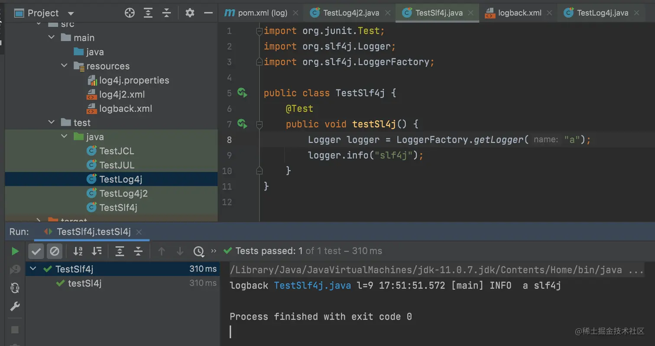Screen dimensions: 655x346
Task: Close the TestLog4j2.java tab
Action: [388, 13]
